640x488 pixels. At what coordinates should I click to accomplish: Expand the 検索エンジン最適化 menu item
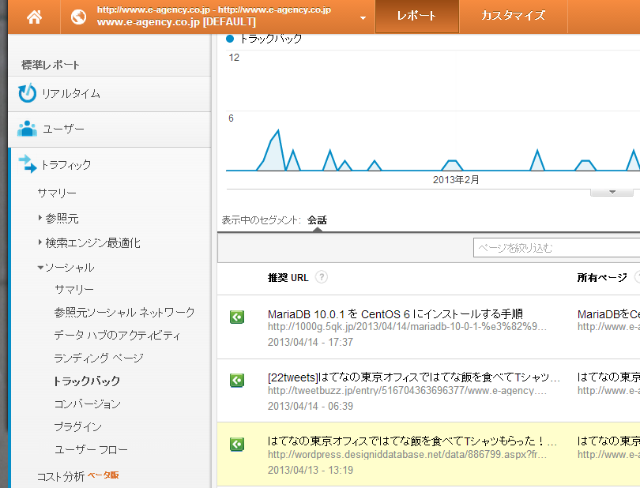[41, 242]
